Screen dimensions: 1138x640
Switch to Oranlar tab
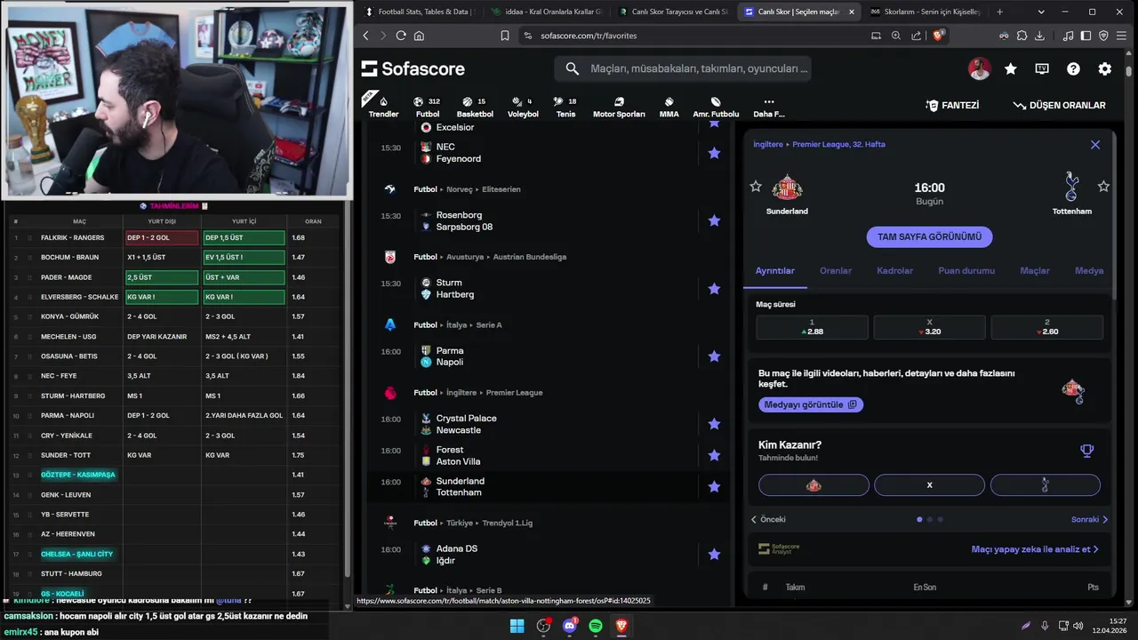[836, 270]
